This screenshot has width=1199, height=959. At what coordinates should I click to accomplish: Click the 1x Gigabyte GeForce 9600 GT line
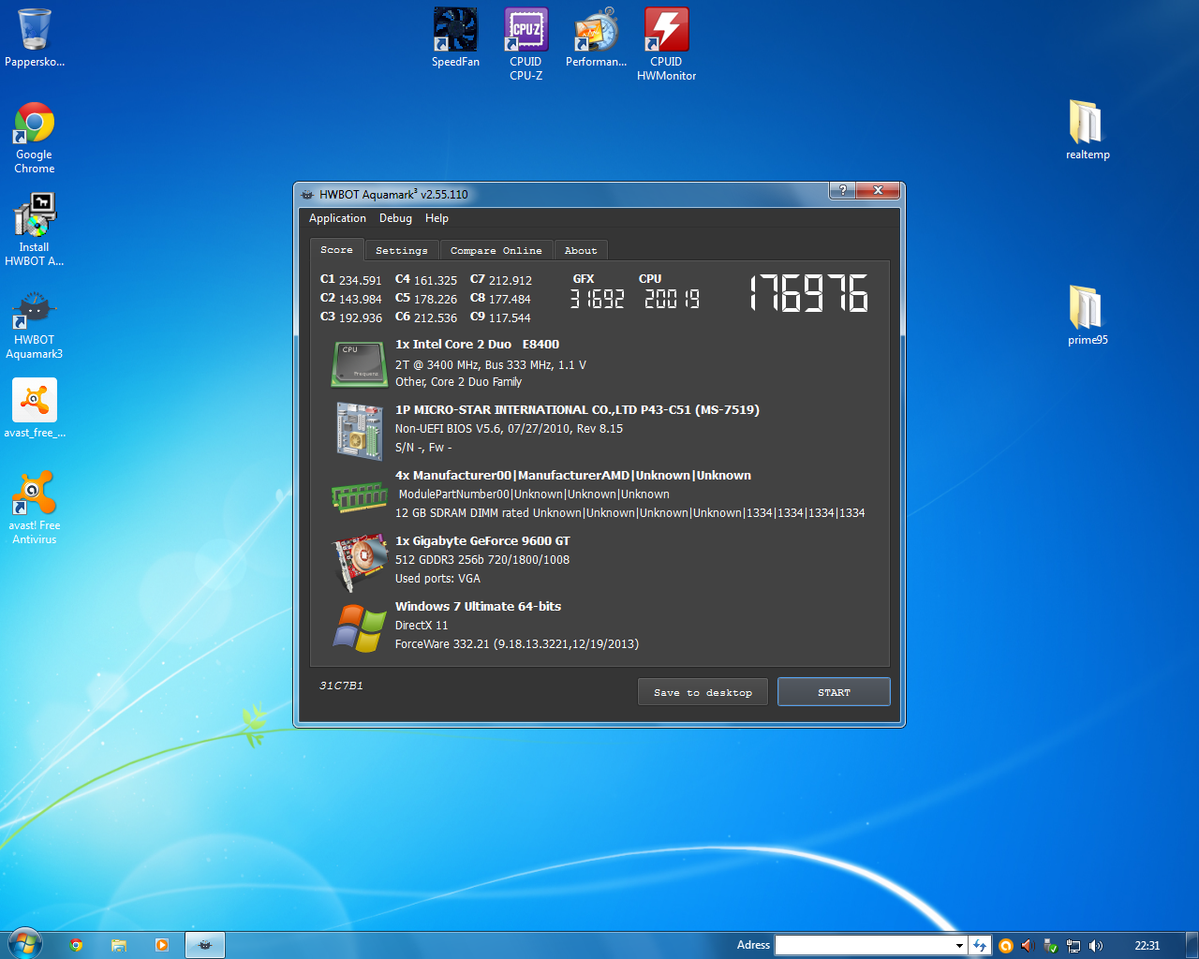click(x=482, y=541)
